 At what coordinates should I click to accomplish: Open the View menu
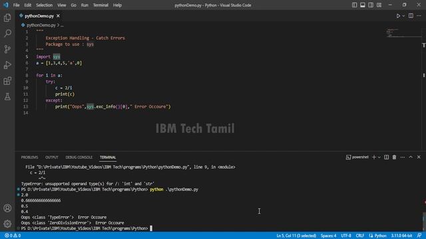click(62, 5)
